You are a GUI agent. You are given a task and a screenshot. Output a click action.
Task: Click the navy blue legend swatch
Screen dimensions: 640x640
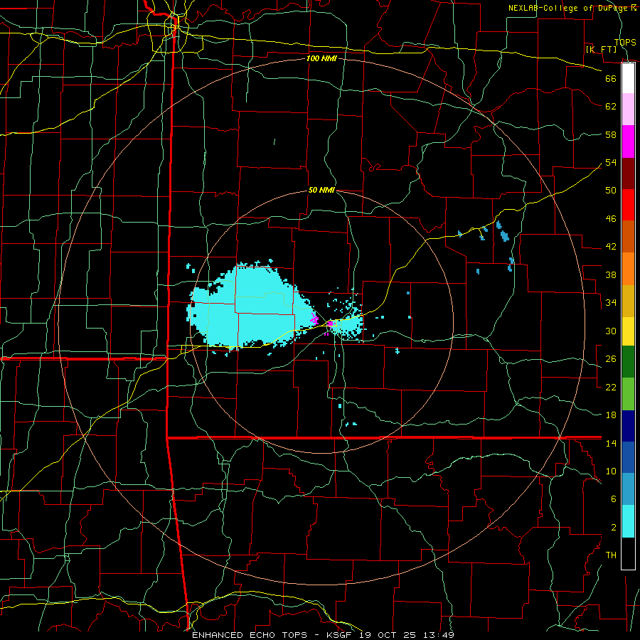click(x=628, y=426)
